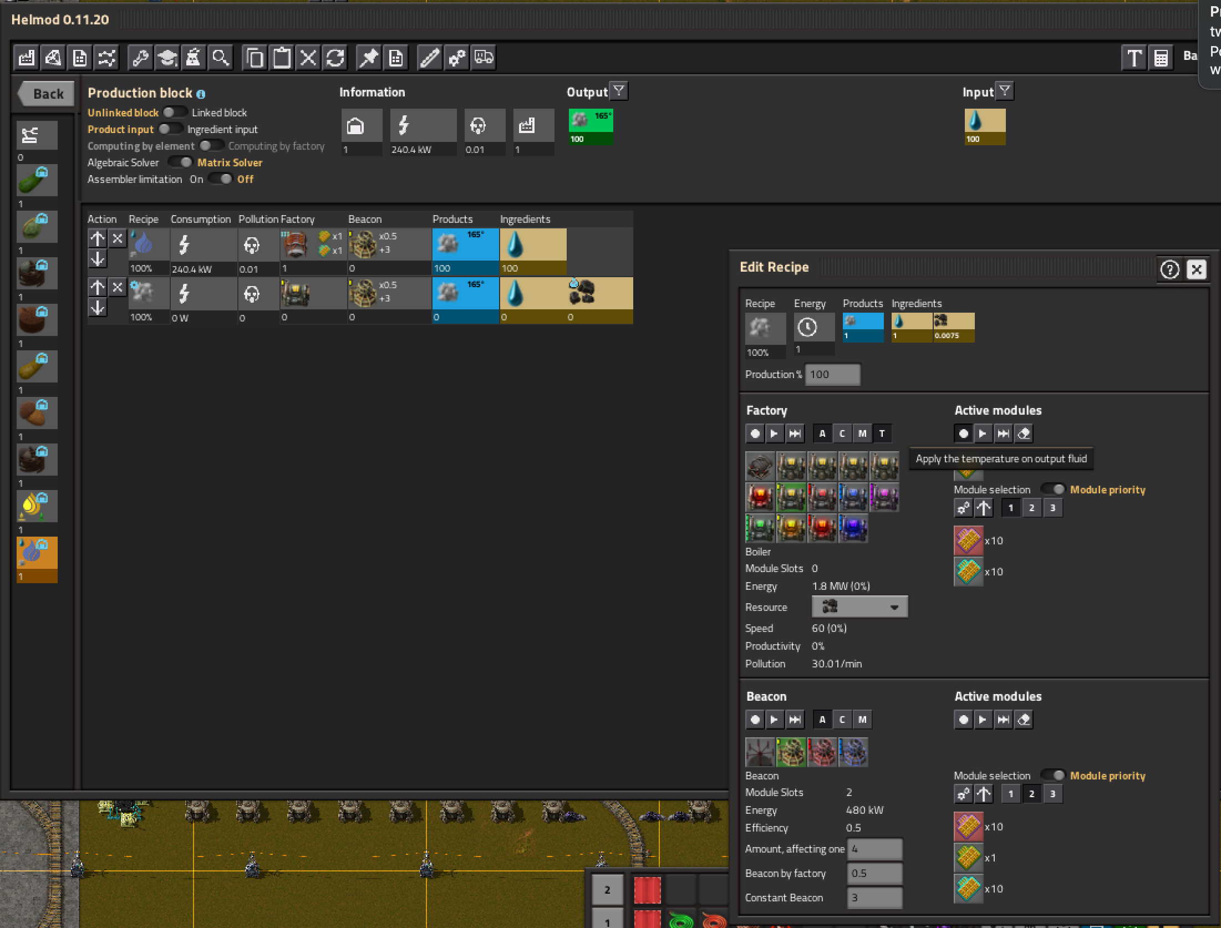This screenshot has width=1221, height=928.
Task: Click the paste clipboard icon
Action: [282, 58]
